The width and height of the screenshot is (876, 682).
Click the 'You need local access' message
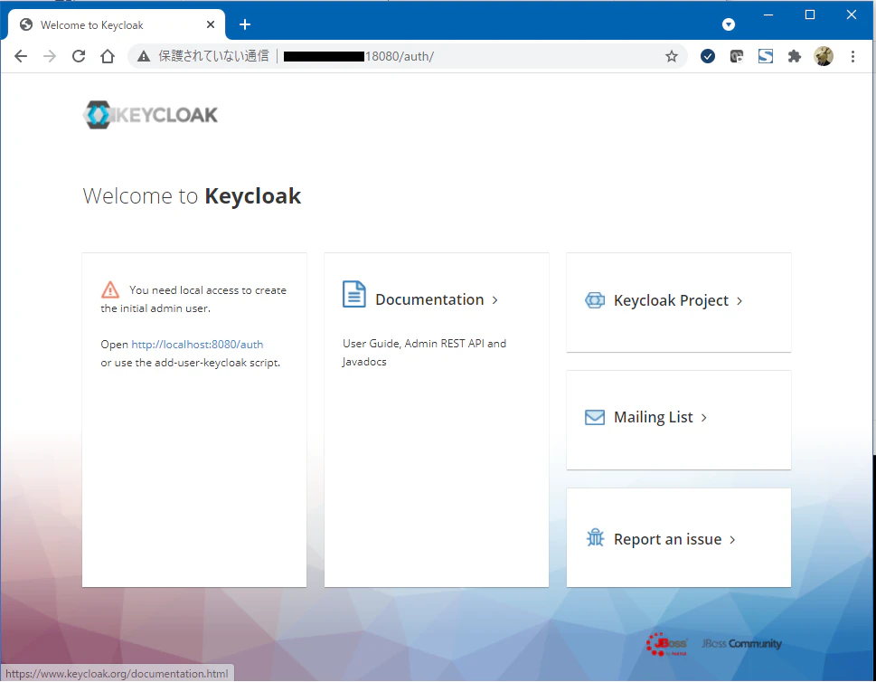click(193, 299)
